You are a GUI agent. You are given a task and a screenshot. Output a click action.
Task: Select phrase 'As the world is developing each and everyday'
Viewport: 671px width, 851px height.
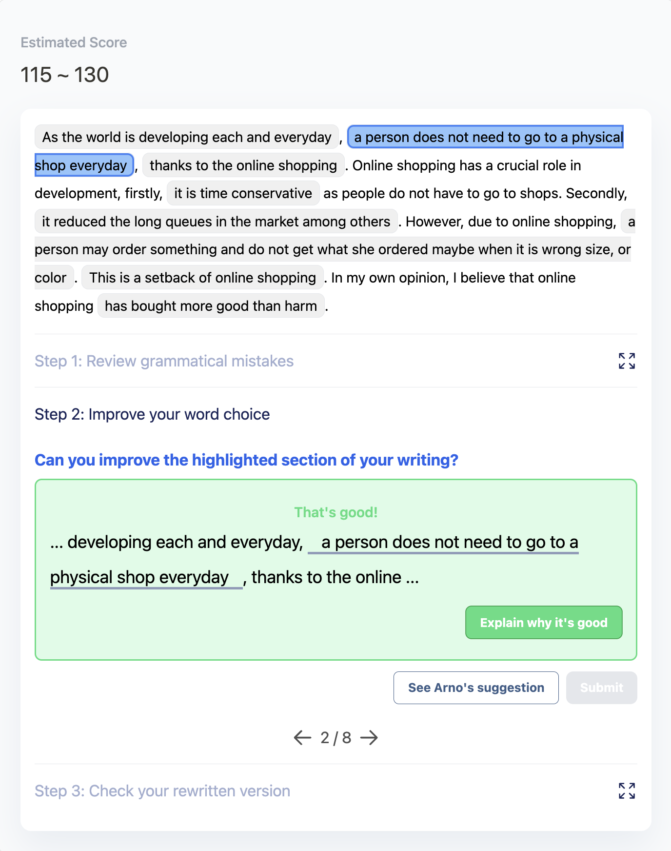[x=187, y=137]
